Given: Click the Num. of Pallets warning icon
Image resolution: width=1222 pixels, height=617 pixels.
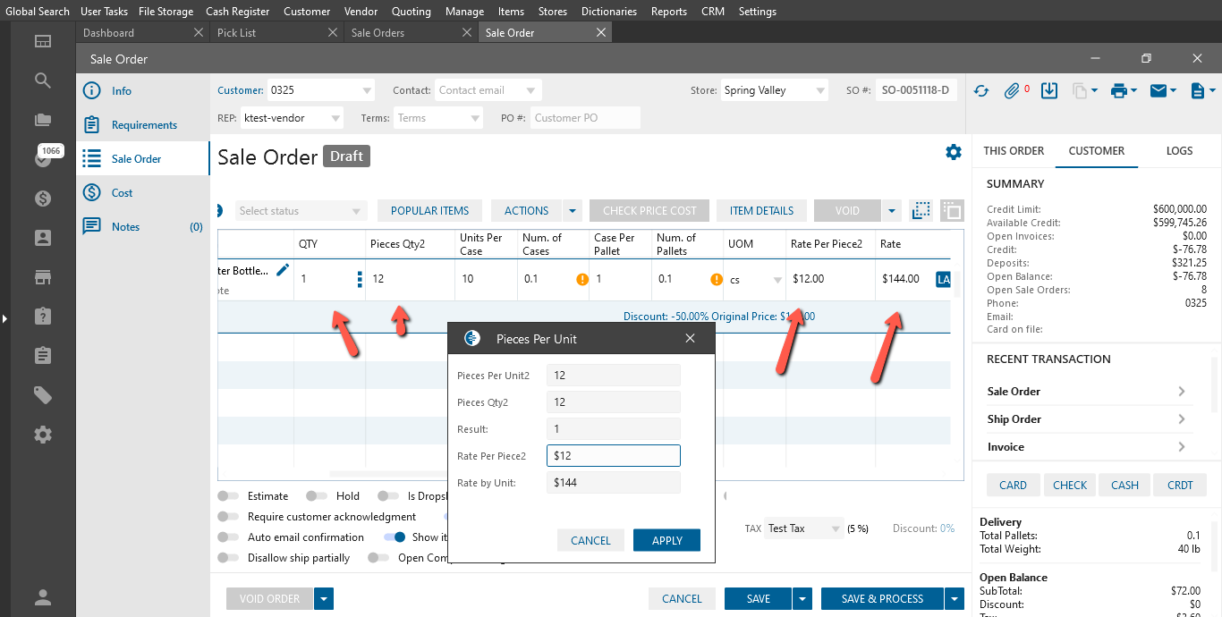Looking at the screenshot, I should (x=717, y=279).
